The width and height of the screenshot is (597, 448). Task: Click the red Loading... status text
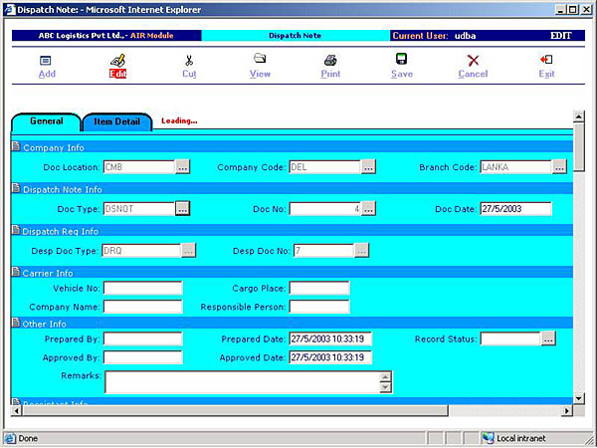179,121
